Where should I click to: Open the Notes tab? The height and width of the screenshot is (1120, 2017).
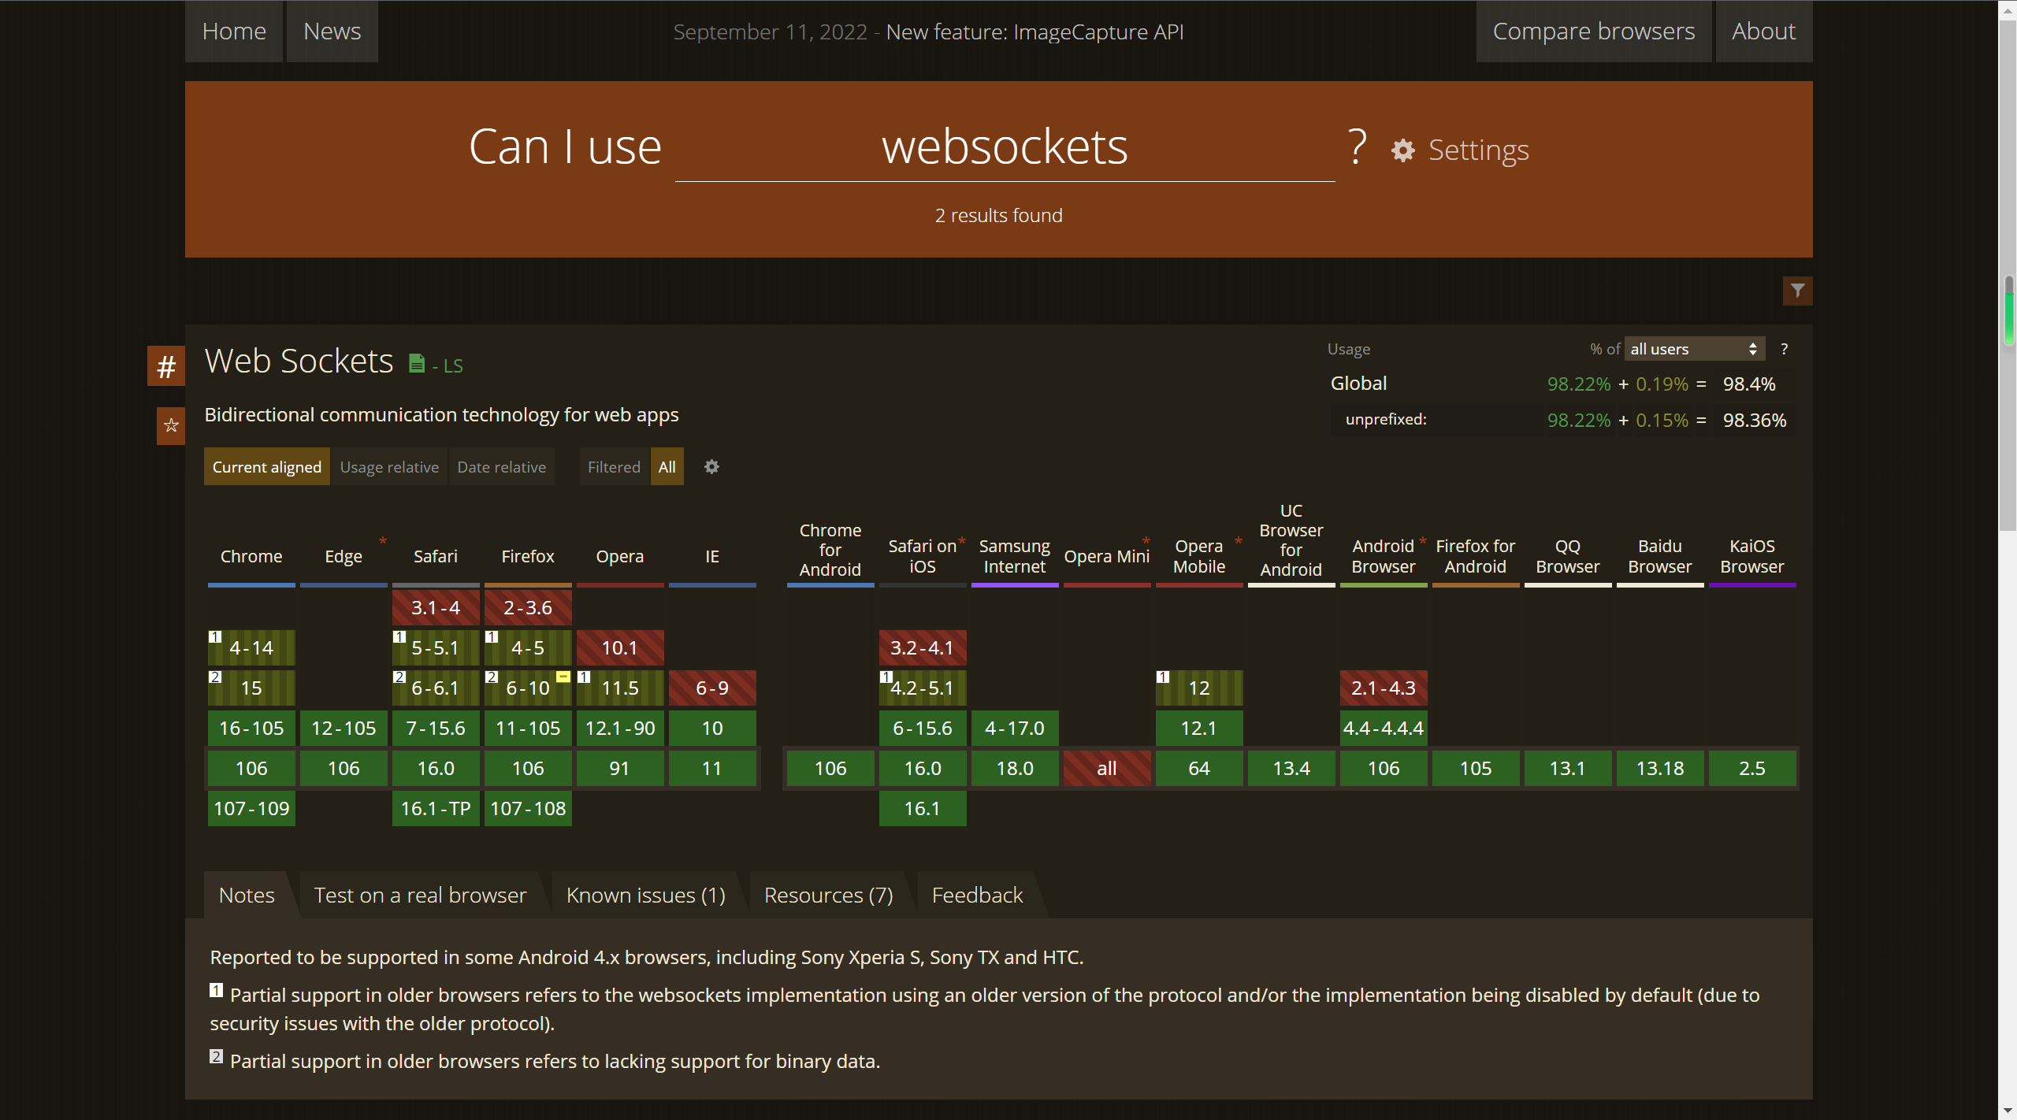coord(247,896)
